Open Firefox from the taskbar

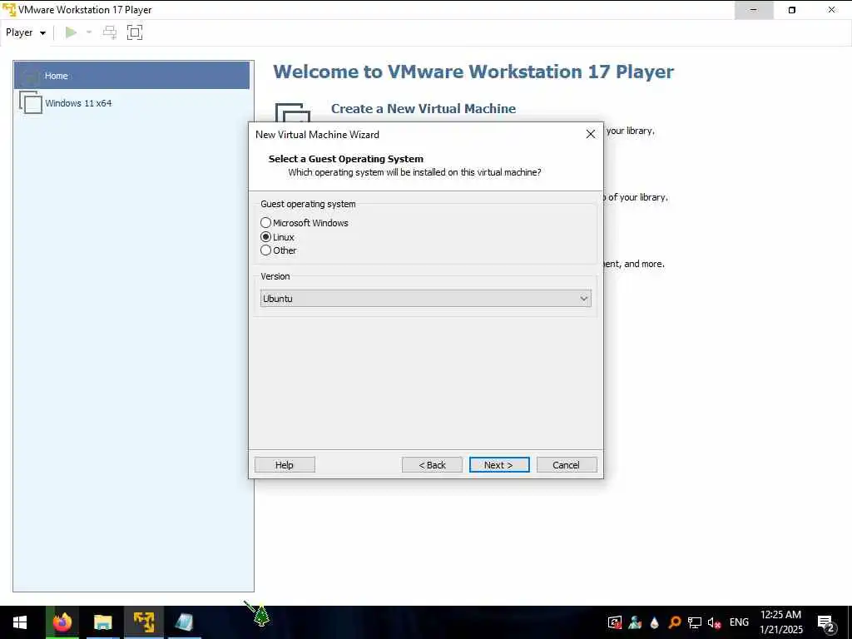[62, 622]
